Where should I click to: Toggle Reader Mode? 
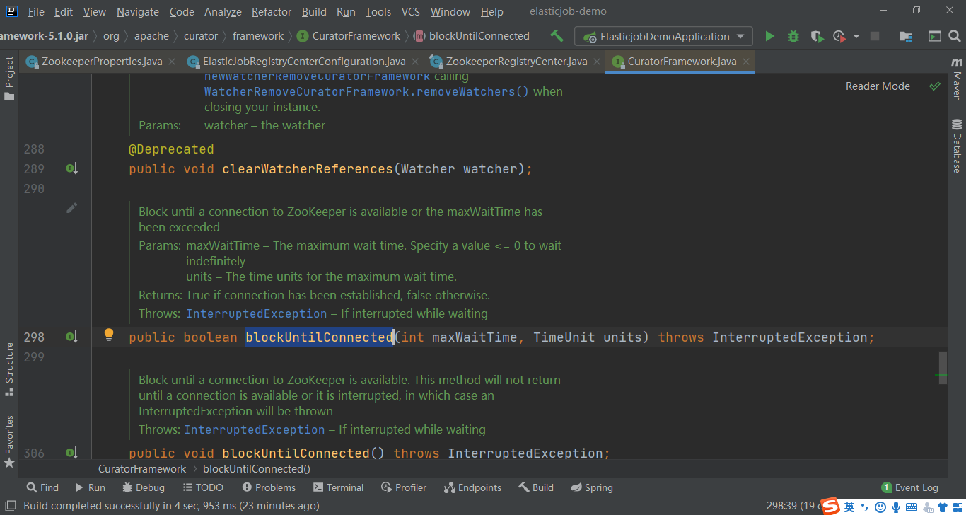click(878, 86)
